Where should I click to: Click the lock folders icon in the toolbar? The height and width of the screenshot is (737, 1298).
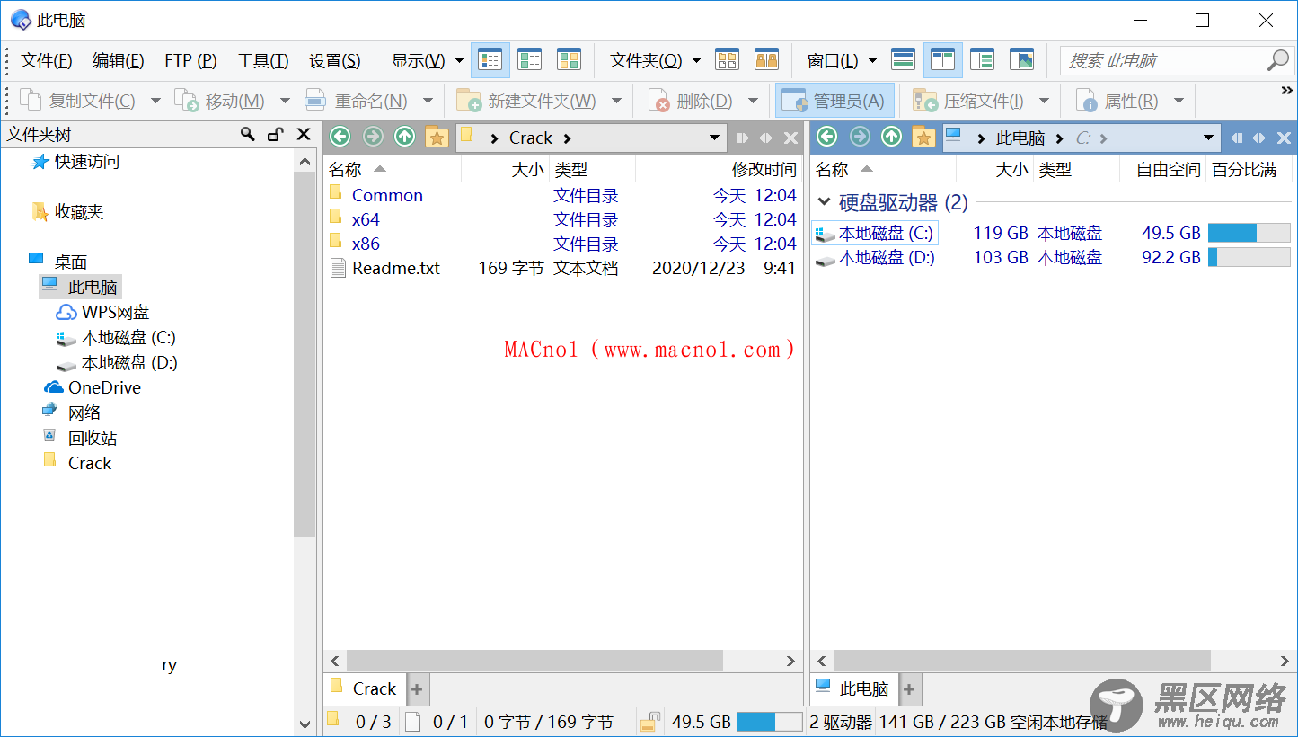click(765, 60)
